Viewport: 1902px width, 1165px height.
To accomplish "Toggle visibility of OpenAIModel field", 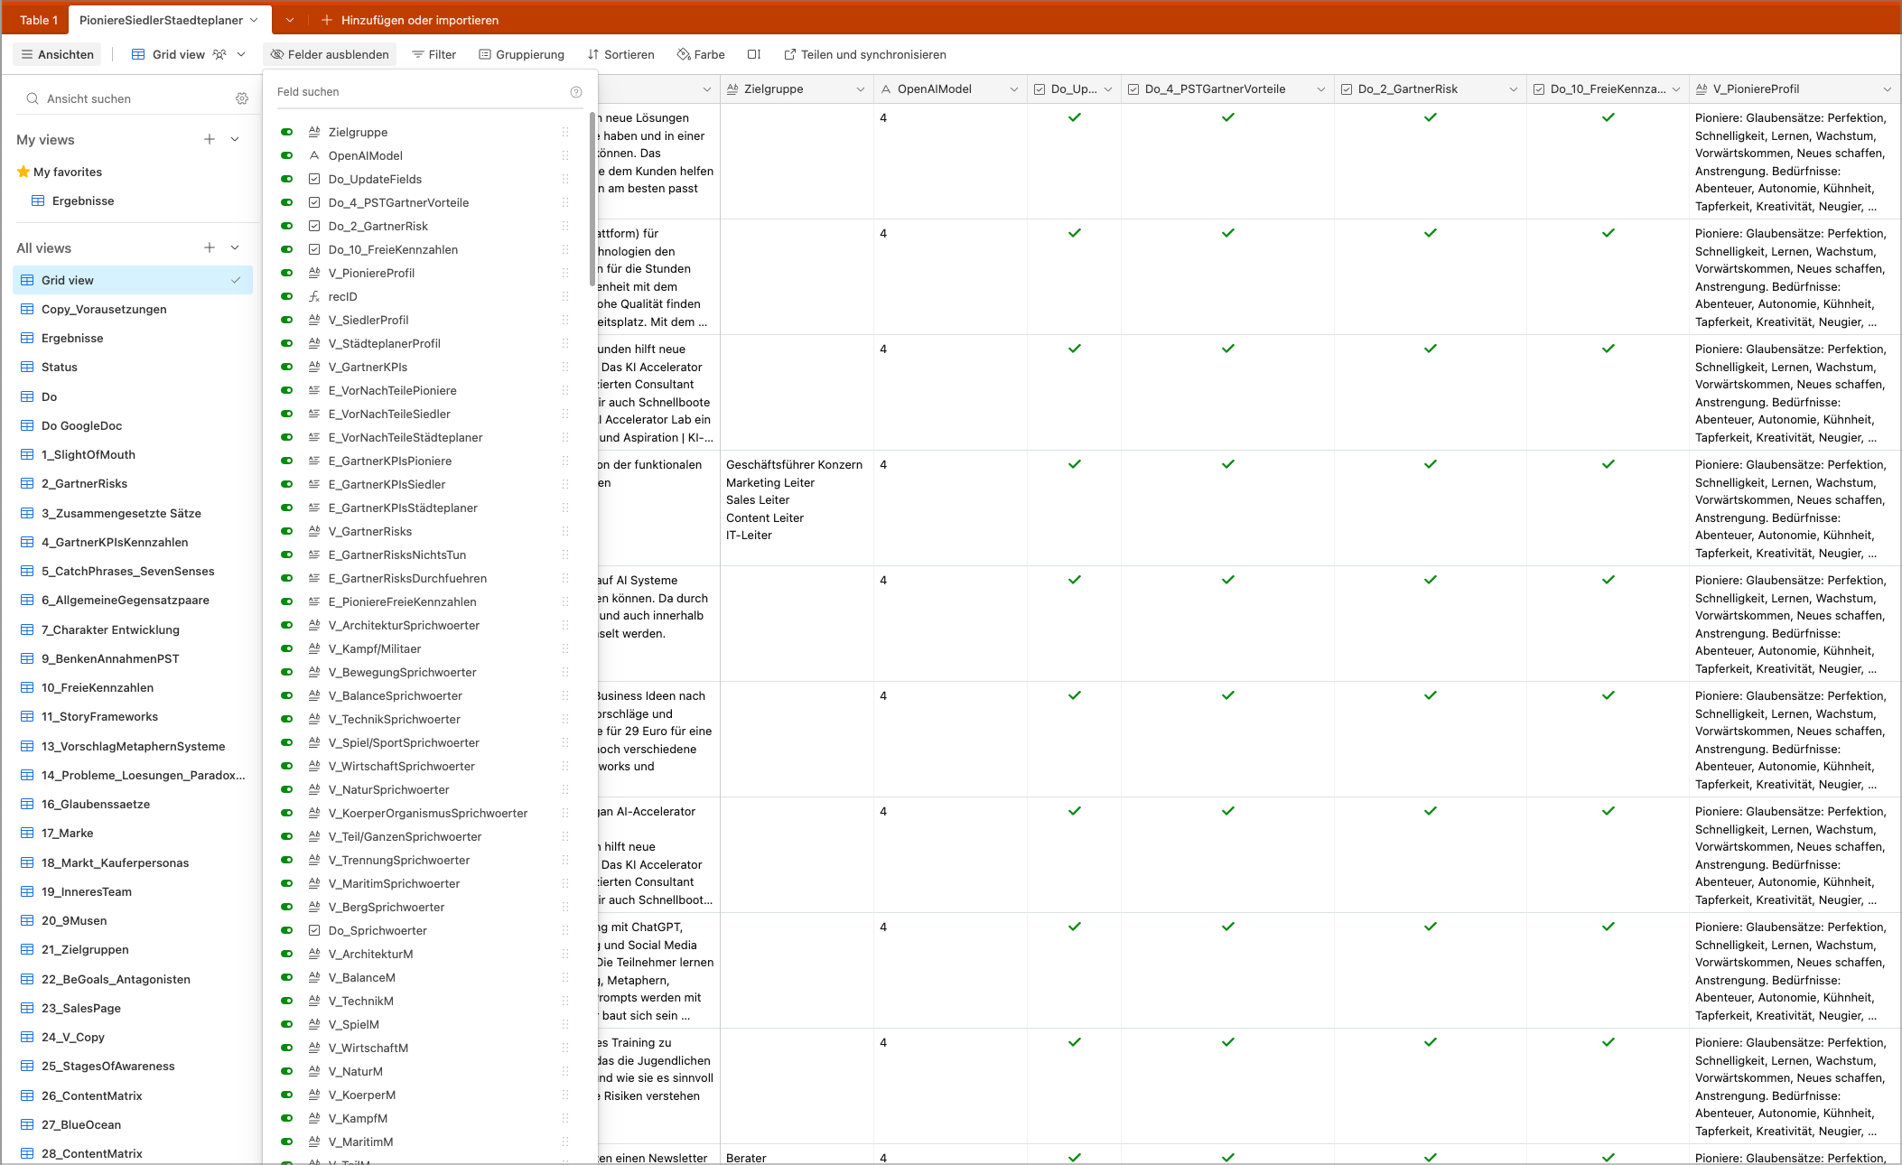I will click(x=286, y=155).
